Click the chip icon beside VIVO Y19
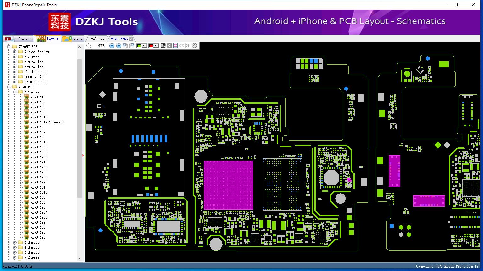Image resolution: width=483 pixels, height=271 pixels. tap(26, 97)
